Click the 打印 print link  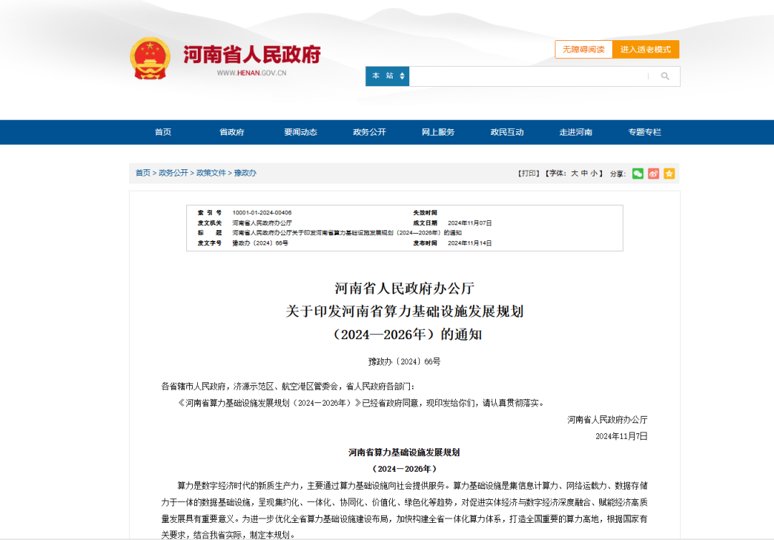529,174
